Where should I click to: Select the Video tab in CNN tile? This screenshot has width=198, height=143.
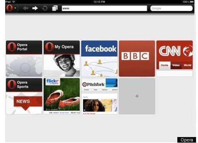pos(176,65)
